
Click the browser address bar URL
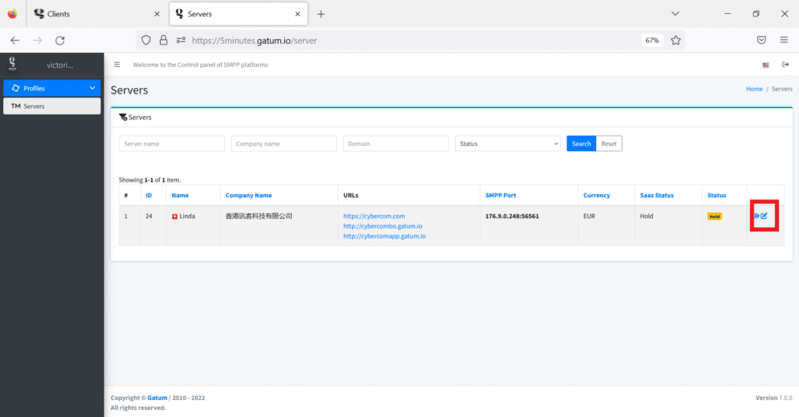click(x=254, y=41)
